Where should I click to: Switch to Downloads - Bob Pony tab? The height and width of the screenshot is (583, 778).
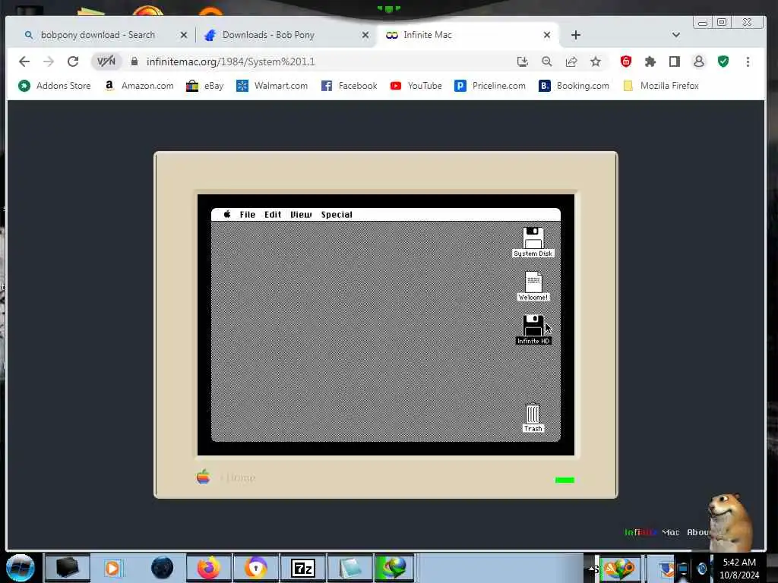click(x=268, y=35)
